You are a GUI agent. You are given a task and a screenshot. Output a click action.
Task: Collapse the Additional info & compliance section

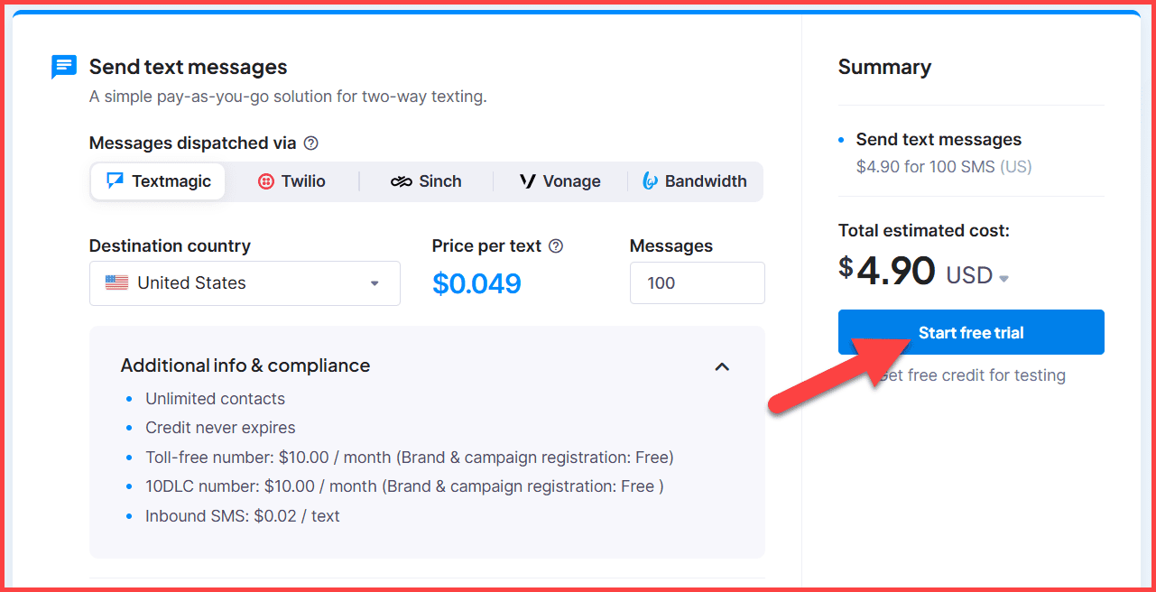pyautogui.click(x=722, y=366)
